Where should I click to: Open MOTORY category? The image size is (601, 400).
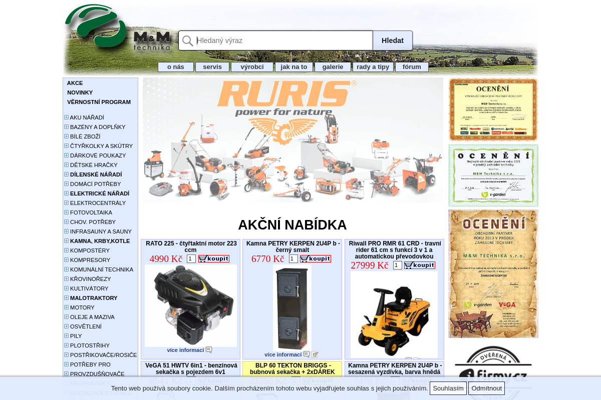pos(83,307)
